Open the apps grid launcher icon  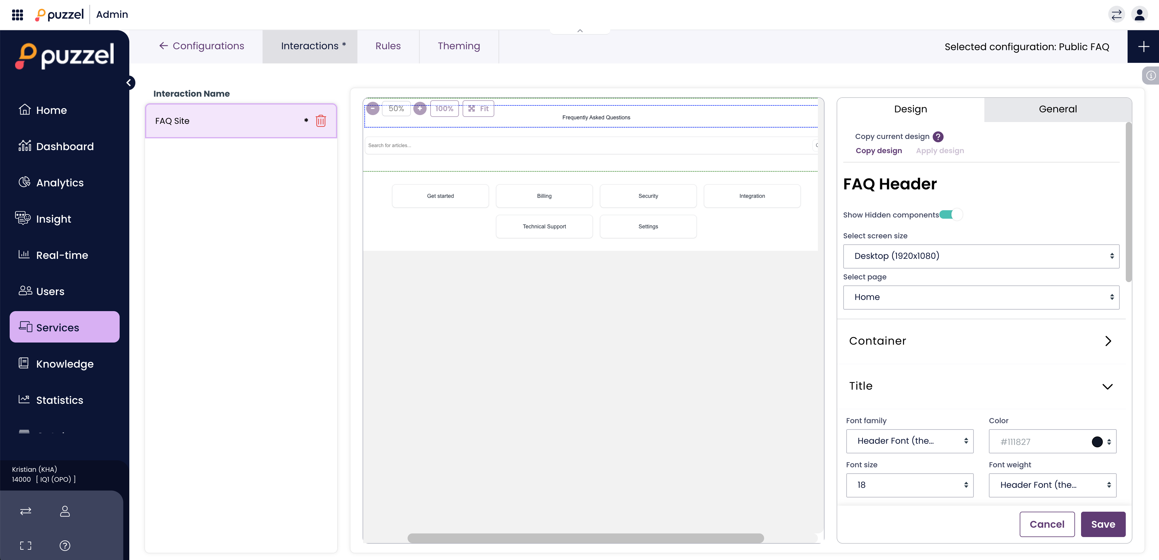click(17, 15)
